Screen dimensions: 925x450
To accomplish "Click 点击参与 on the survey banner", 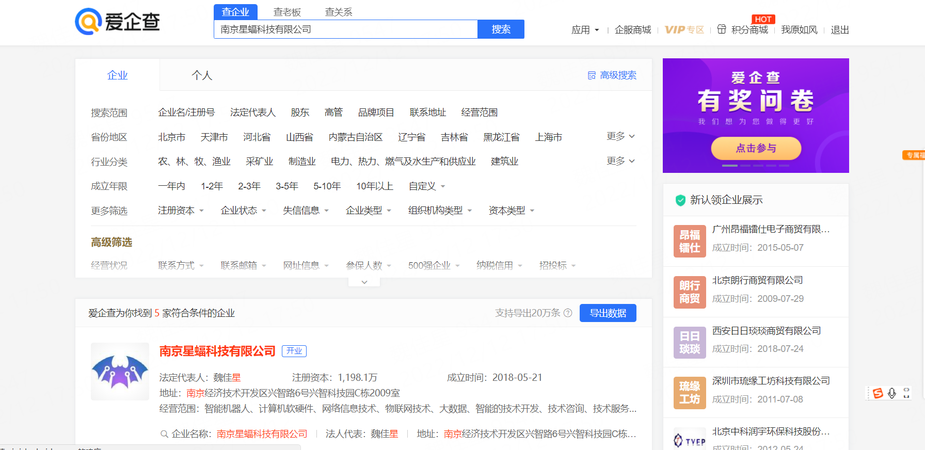I will point(756,149).
